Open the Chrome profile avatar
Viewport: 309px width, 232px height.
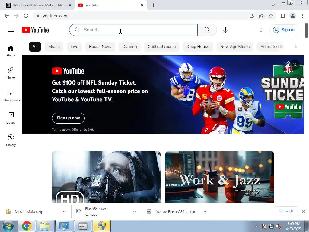[293, 16]
